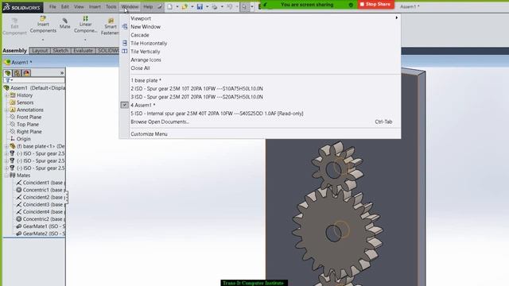Click the Smart Fasteners tool
The image size is (509, 286).
111,26
